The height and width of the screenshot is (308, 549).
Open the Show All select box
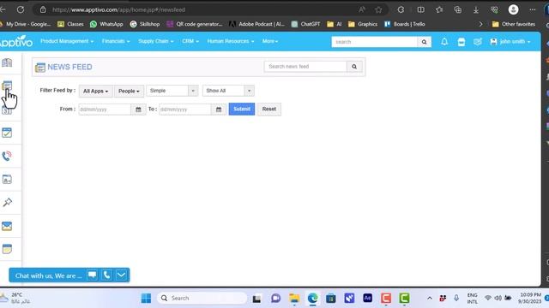point(228,91)
